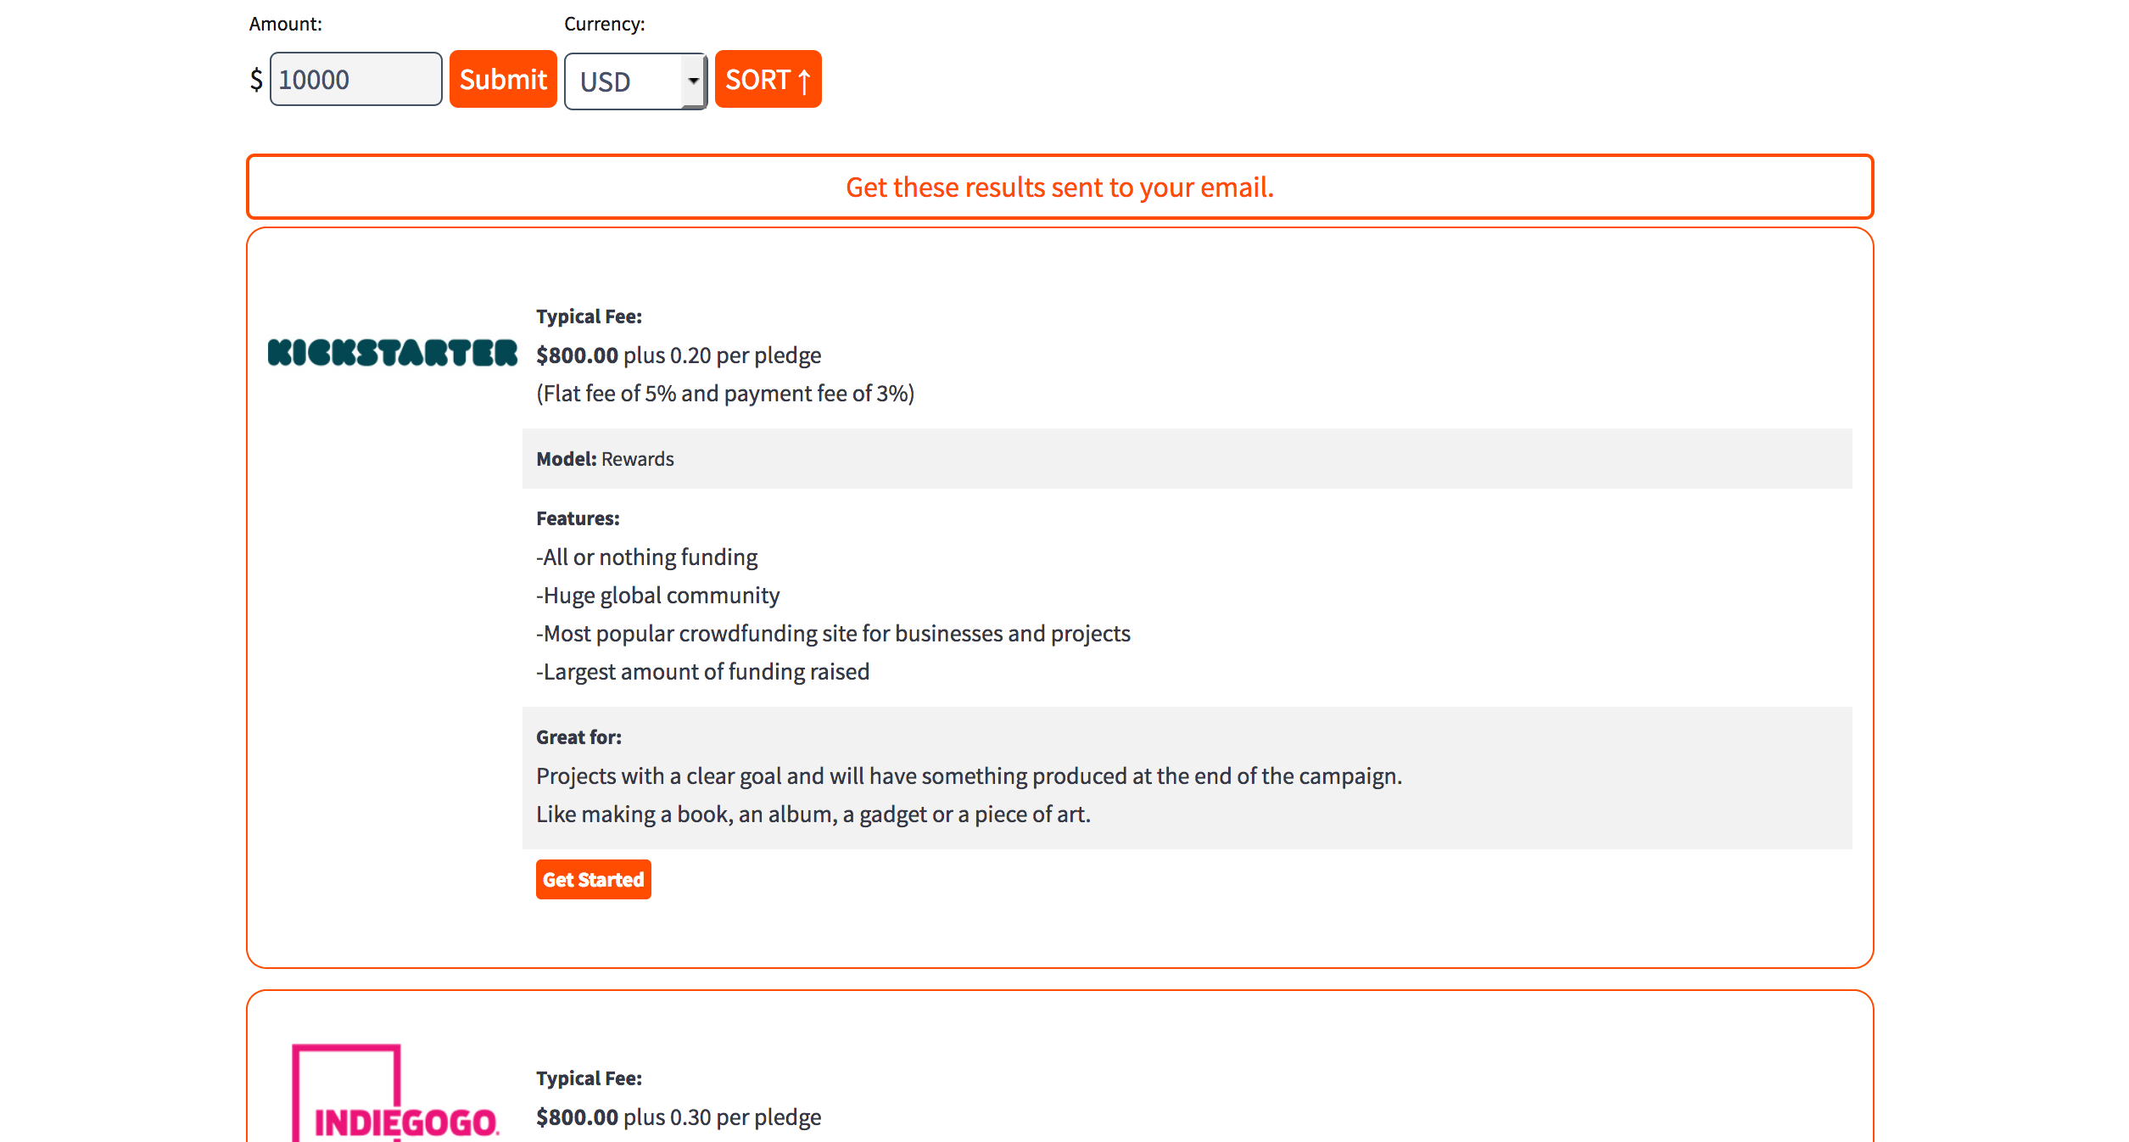Click the Huge global community feature line

(x=657, y=596)
